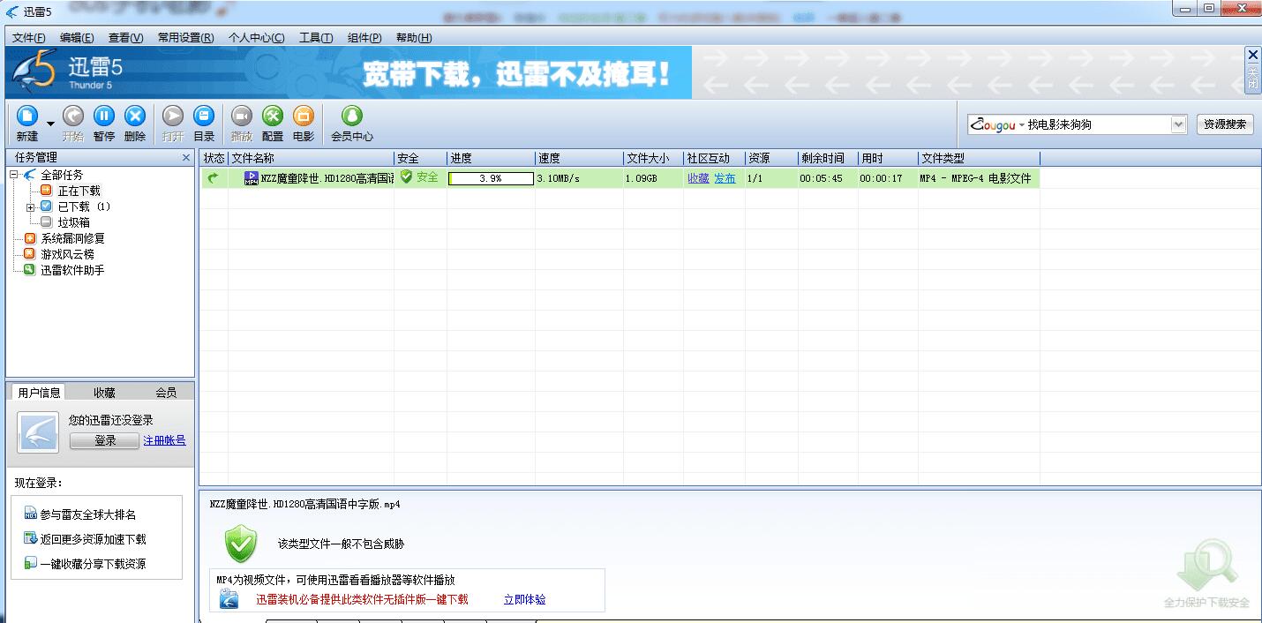The height and width of the screenshot is (623, 1262).
Task: Open the 查看(V) menu
Action: click(125, 37)
